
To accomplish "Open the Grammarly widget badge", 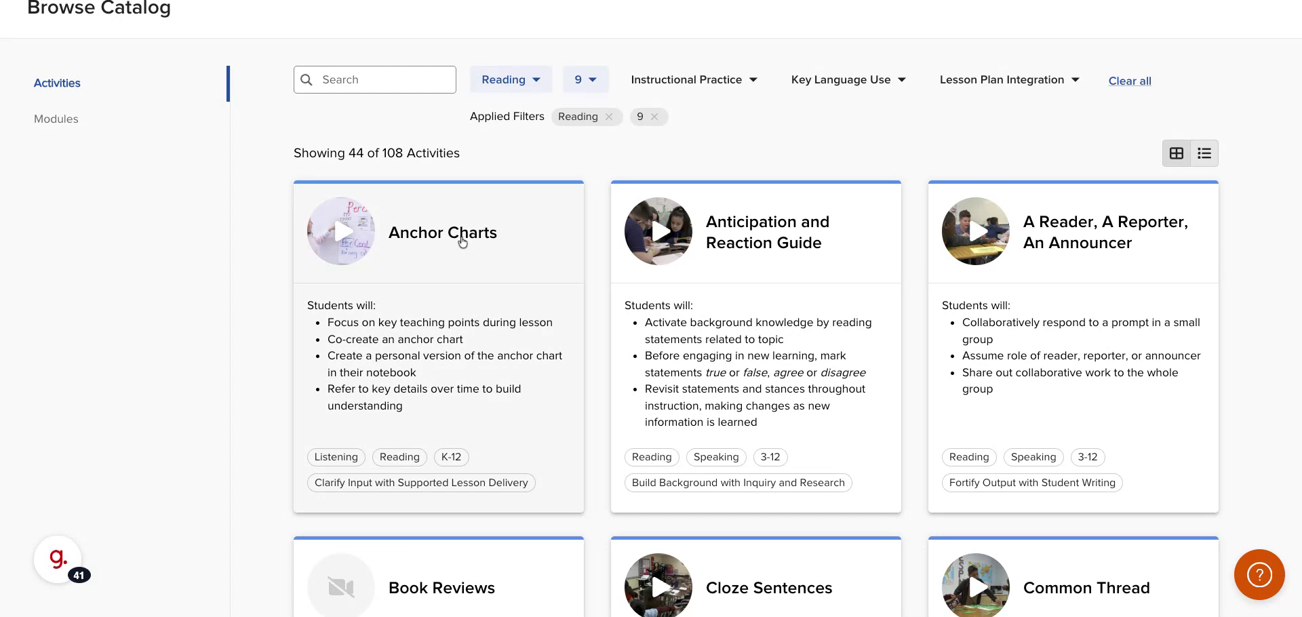I will tap(58, 560).
